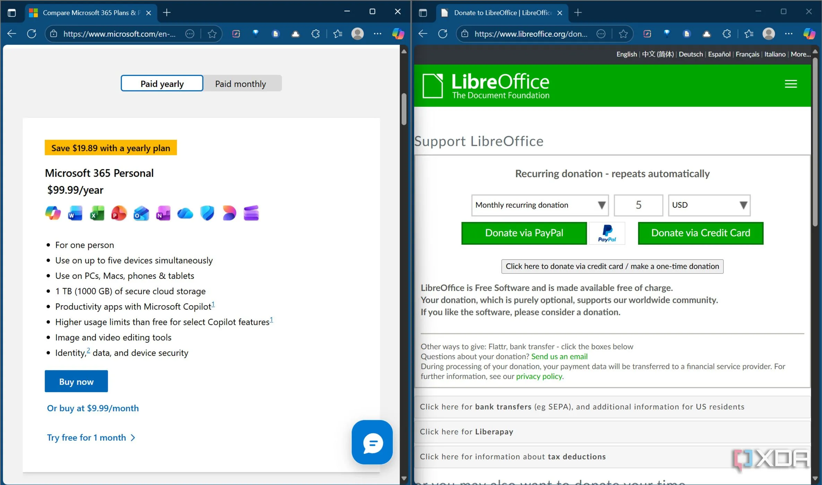
Task: Open the privacy policy link
Action: (538, 376)
